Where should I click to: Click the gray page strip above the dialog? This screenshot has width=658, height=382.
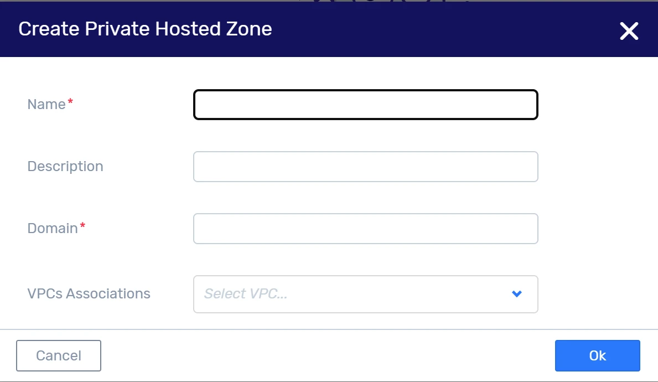pos(166,1)
